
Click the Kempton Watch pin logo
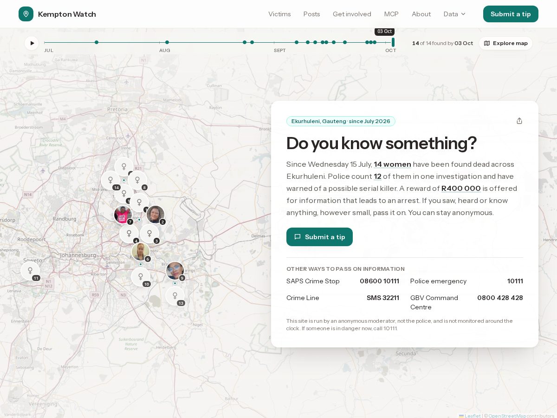[26, 14]
